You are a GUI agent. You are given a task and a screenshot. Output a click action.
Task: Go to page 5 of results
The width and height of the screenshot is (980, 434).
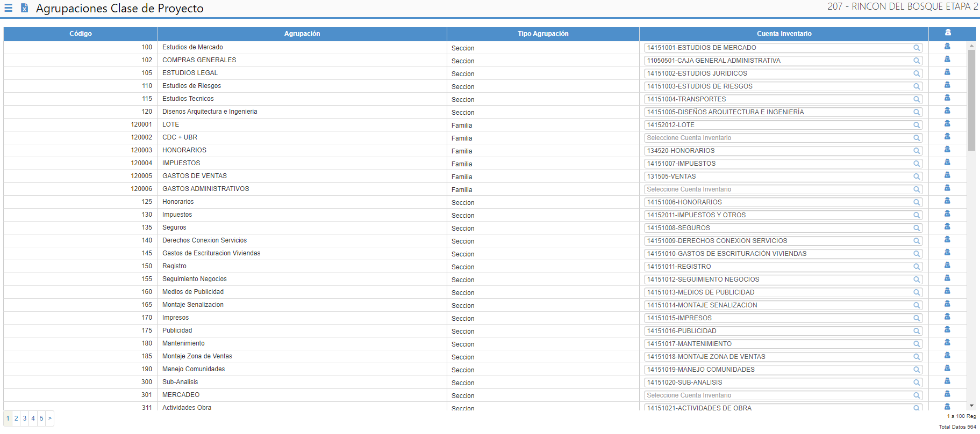[41, 418]
